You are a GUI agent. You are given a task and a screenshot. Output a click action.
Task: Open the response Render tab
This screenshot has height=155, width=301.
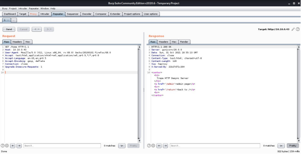[x=184, y=42]
